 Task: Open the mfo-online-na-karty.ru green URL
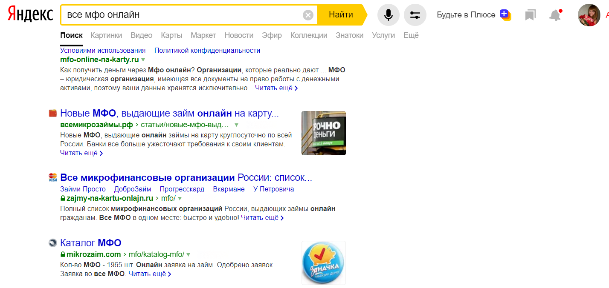click(x=100, y=60)
